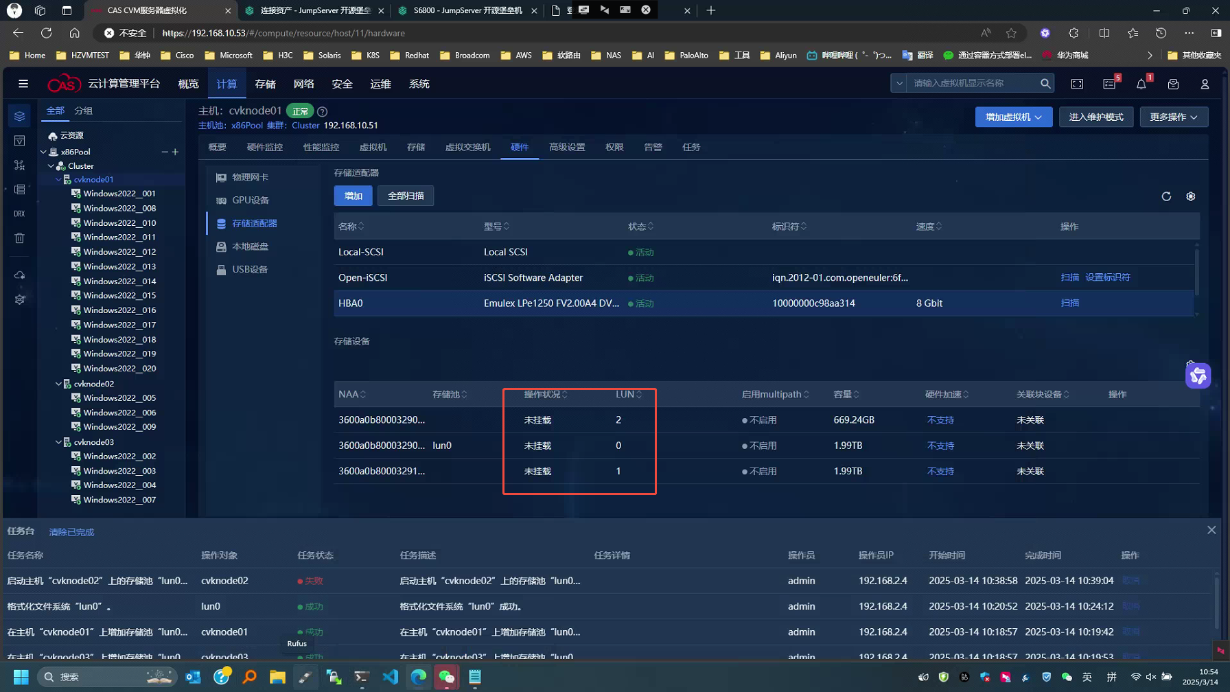
Task: Click the notification bell icon
Action: click(1141, 84)
